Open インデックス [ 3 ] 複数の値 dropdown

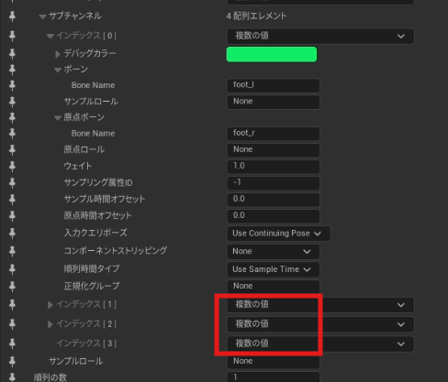coord(320,344)
